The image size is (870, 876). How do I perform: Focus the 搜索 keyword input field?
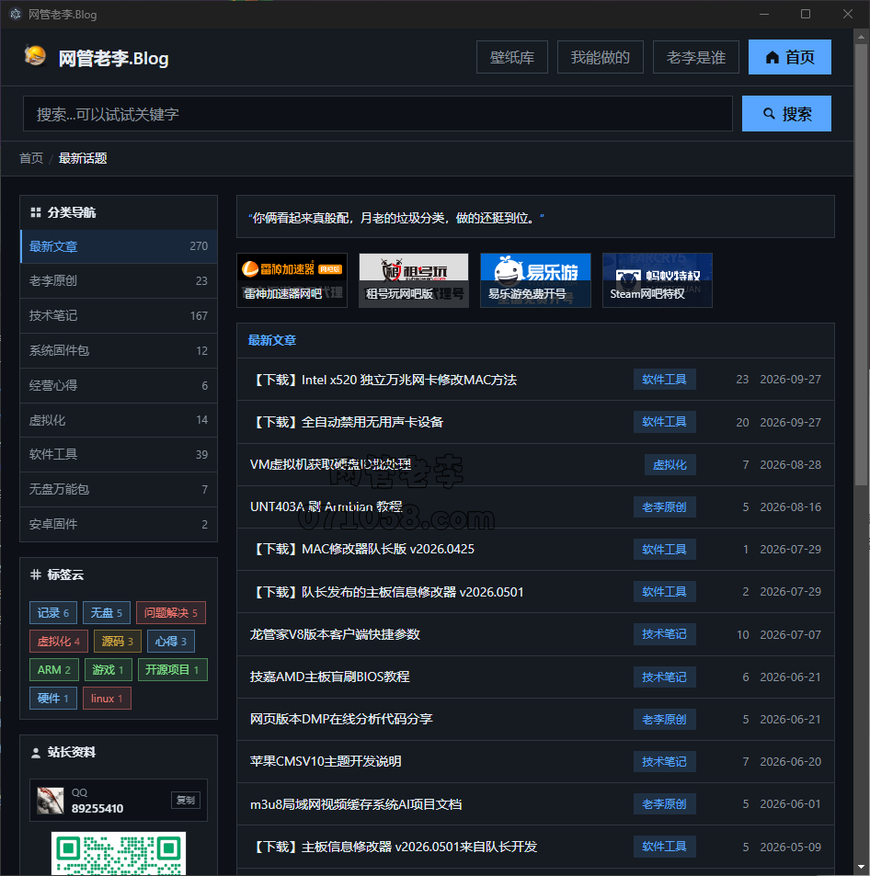(378, 114)
